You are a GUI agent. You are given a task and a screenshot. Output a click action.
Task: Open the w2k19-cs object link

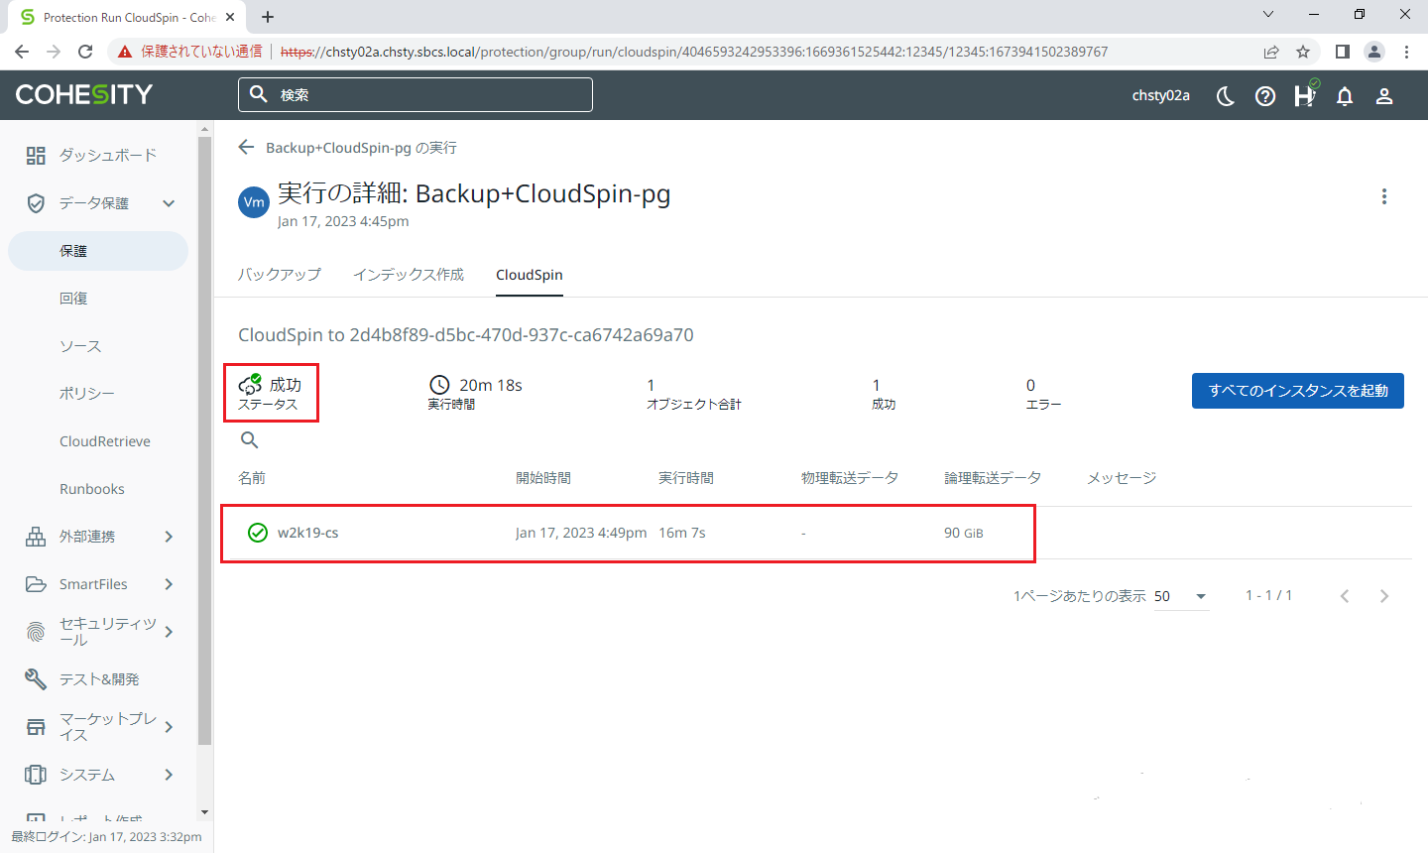click(x=308, y=533)
